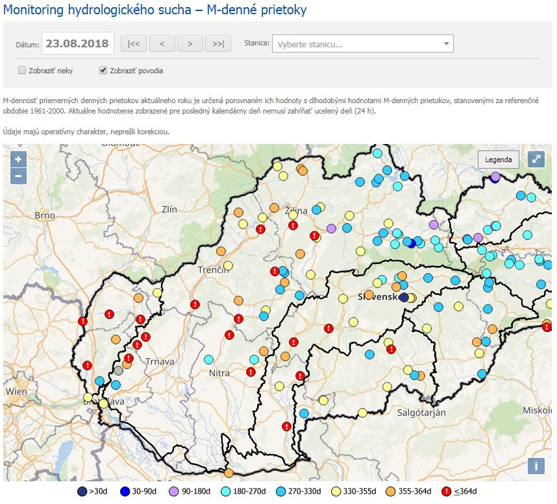Click the date input field 23.08.2018
This screenshot has width=557, height=504.
(78, 43)
